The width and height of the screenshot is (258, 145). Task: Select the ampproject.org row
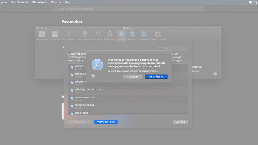point(128,106)
